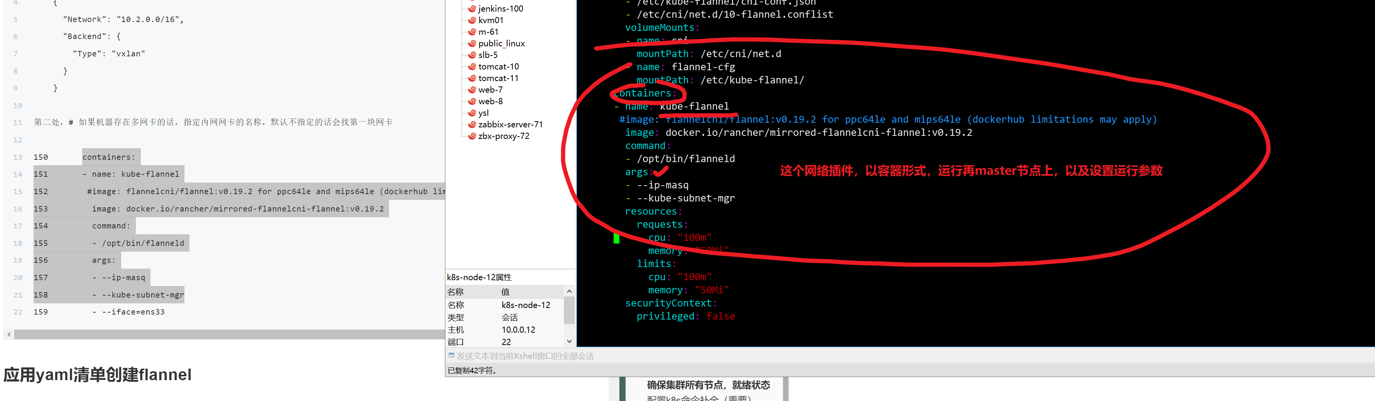The width and height of the screenshot is (1375, 401).
Task: Open the jenkins-100 session icon
Action: point(472,8)
